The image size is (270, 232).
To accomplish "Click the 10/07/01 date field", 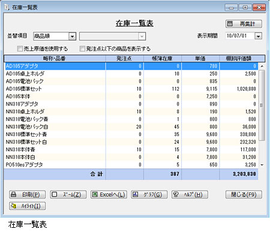I will tap(240, 36).
